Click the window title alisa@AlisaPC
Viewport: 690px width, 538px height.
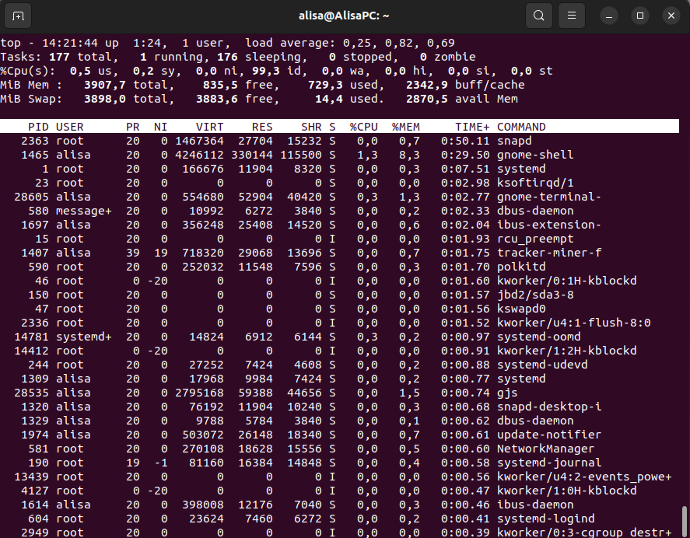point(344,16)
